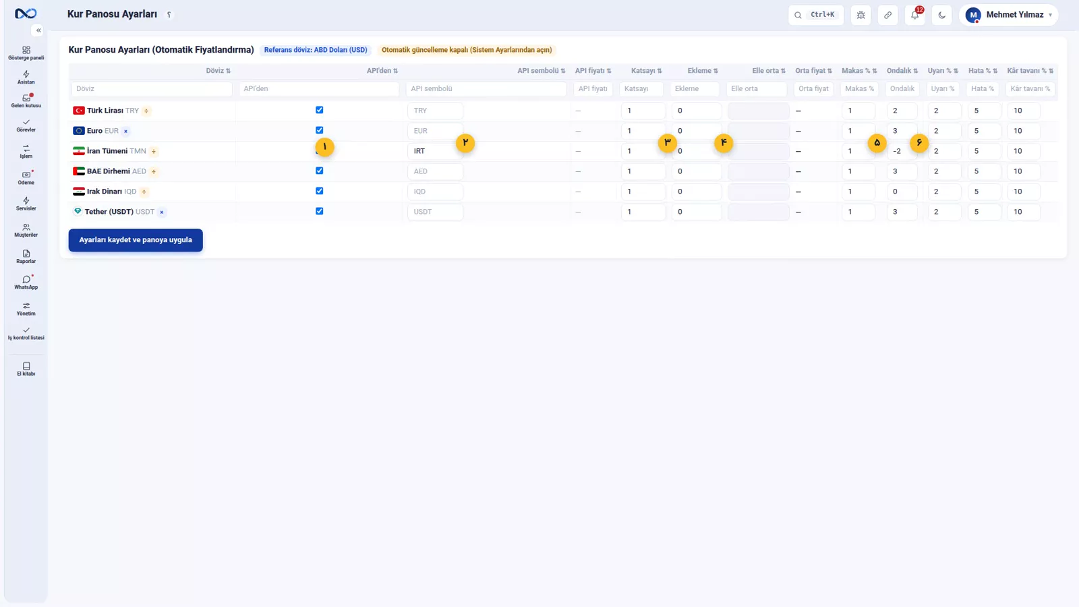Open Servisler in the sidebar
Image resolution: width=1079 pixels, height=607 pixels.
(x=26, y=204)
